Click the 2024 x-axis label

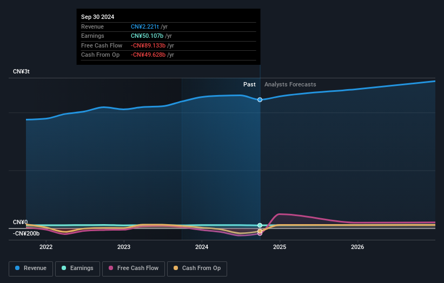(202, 247)
